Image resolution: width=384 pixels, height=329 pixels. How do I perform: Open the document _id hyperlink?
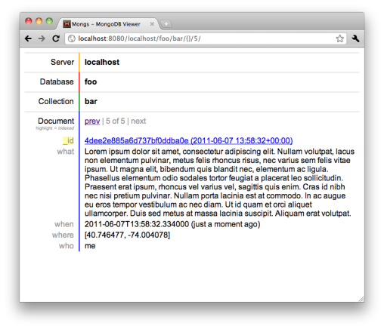pyautogui.click(x=188, y=140)
